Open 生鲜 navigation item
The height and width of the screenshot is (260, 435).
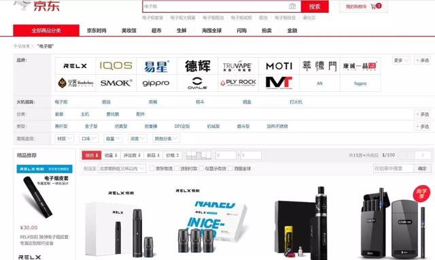click(181, 31)
